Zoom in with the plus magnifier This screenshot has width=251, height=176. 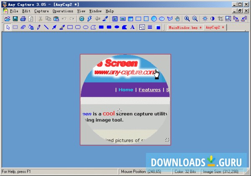click(187, 19)
